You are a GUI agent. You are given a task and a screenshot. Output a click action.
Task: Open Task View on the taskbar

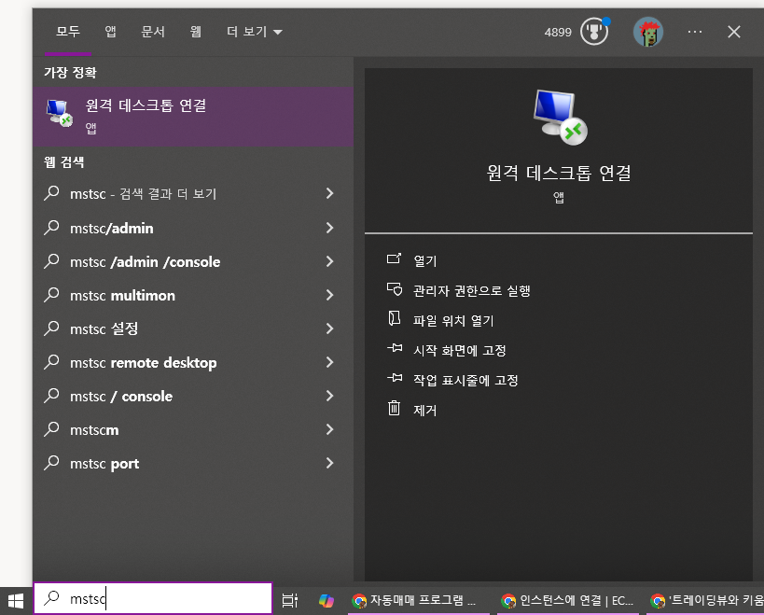point(290,600)
